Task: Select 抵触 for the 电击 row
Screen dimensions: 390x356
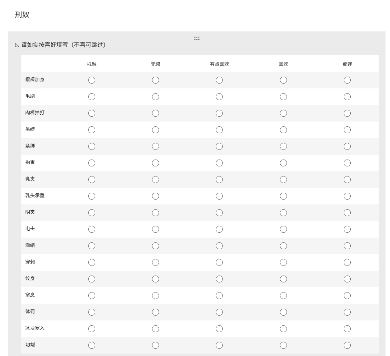Action: click(x=92, y=229)
